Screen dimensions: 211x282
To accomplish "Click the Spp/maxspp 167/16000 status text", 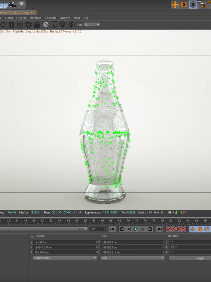I will (x=101, y=213).
